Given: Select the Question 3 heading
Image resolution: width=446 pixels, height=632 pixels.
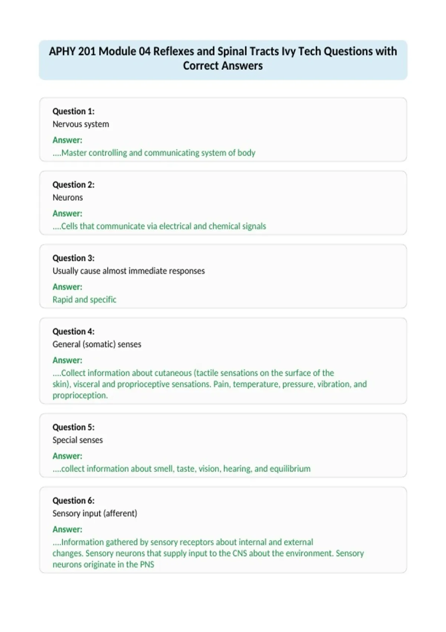Looking at the screenshot, I should [74, 258].
